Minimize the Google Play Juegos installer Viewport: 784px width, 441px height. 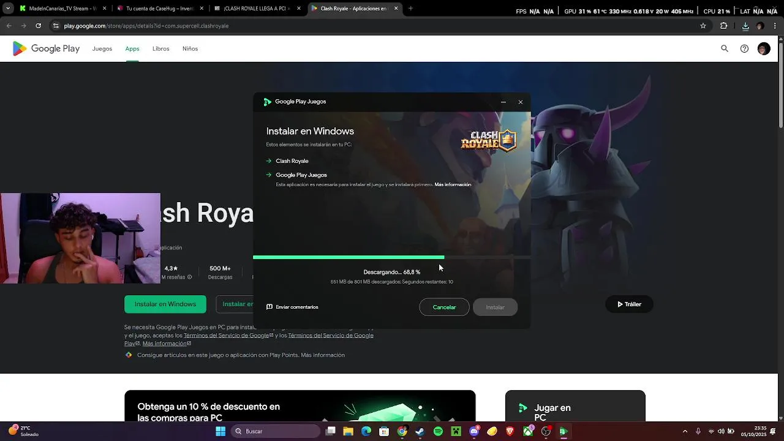(x=503, y=102)
